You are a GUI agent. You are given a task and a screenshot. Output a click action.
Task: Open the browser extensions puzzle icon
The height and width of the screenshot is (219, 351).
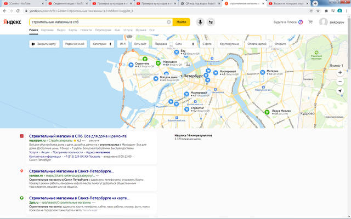pos(326,11)
